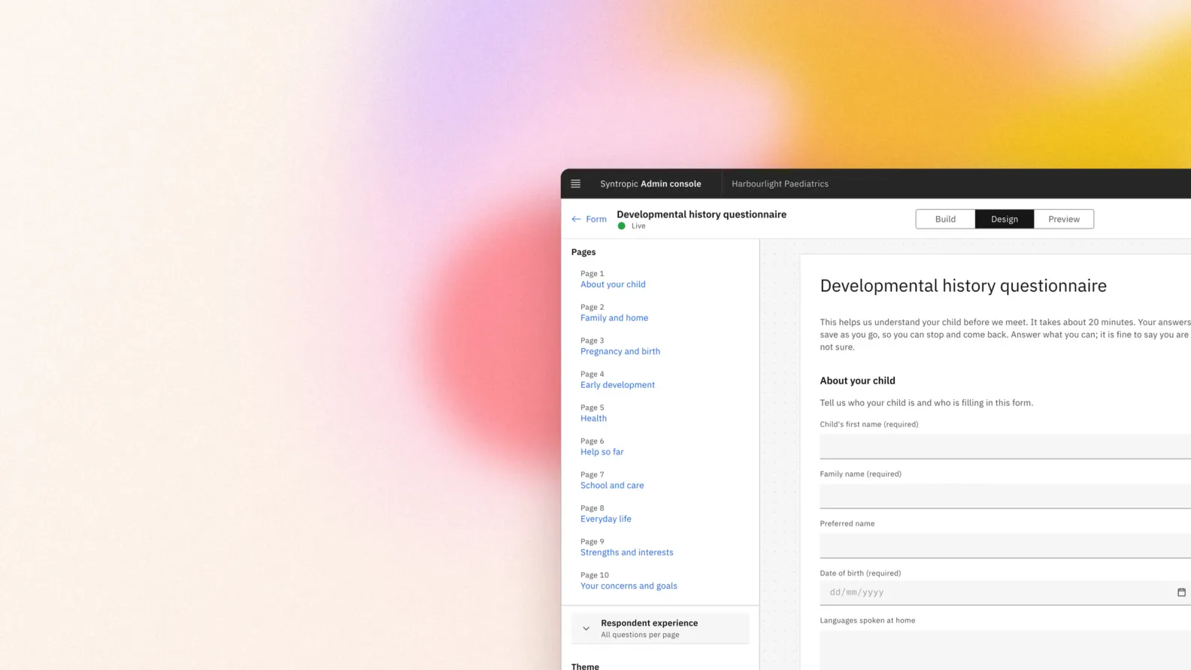
Task: Click Languages spoken at home field
Action: point(1005,650)
